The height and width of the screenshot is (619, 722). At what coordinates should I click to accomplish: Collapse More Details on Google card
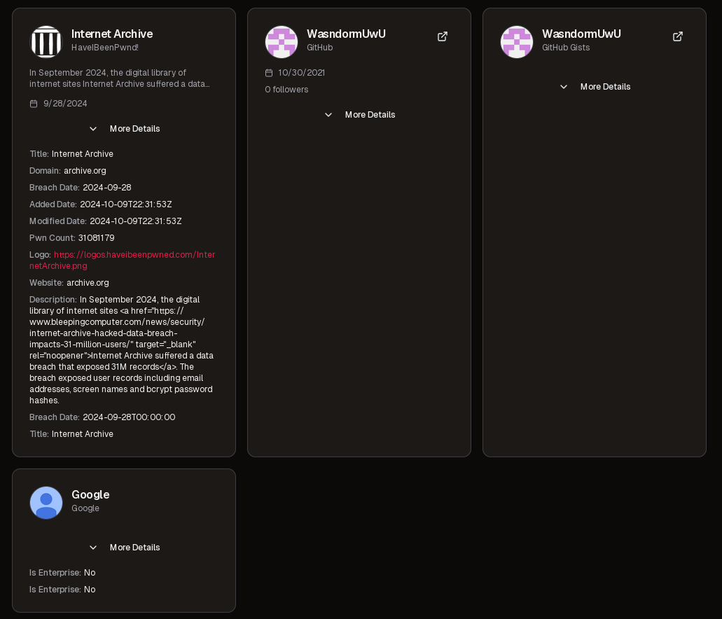[x=124, y=548]
